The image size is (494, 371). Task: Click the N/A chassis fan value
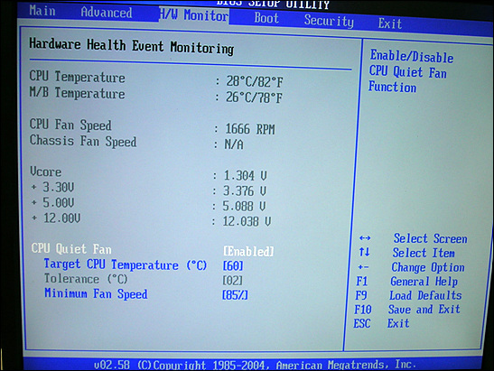(234, 144)
